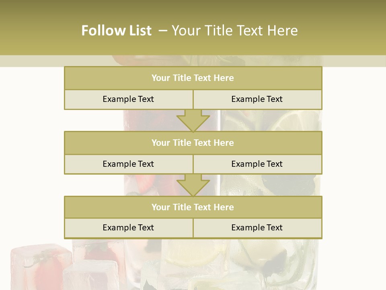Screen dimensions: 386x290
Task: Select right Example Text cell in second block
Action: (257, 164)
